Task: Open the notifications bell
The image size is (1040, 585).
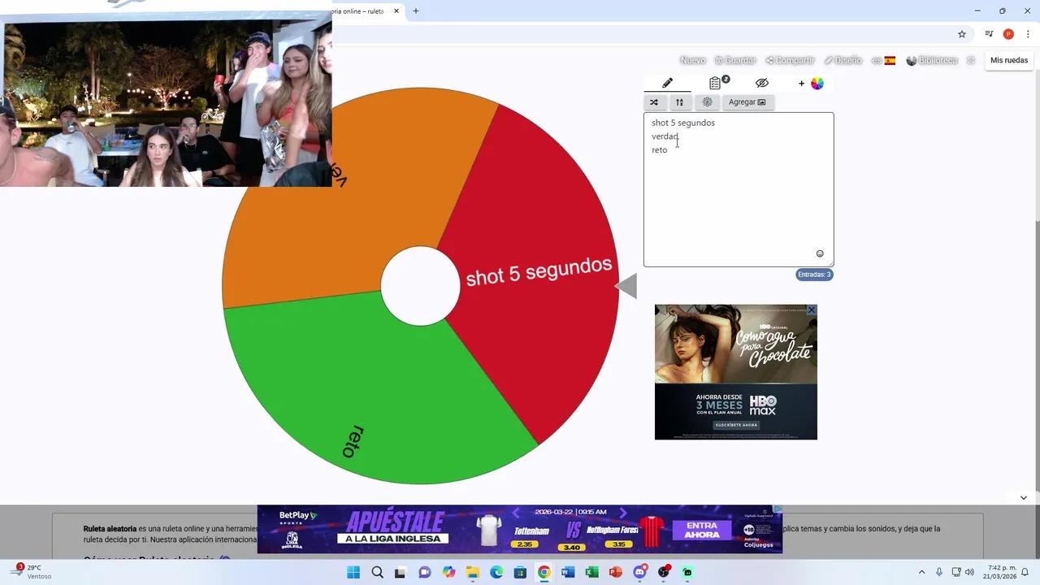Action: [x=1025, y=572]
